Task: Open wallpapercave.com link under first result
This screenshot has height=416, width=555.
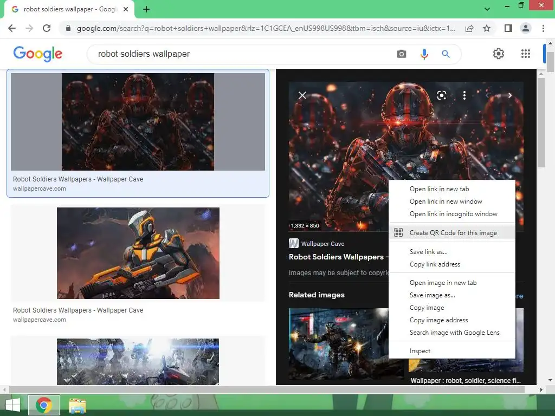Action: pyautogui.click(x=39, y=189)
